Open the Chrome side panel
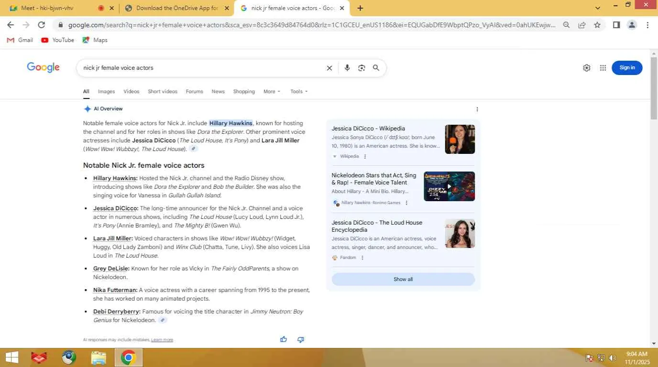This screenshot has height=367, width=658. click(616, 25)
